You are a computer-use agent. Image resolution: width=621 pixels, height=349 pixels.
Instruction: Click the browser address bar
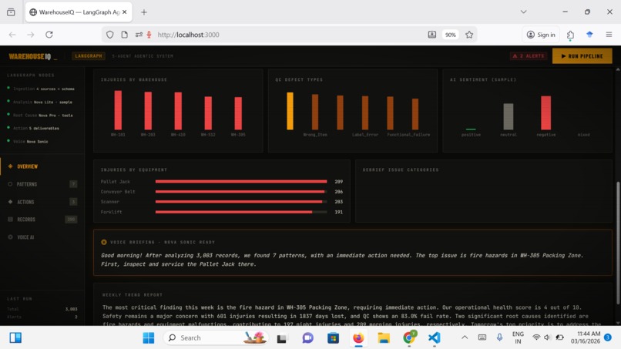click(289, 35)
